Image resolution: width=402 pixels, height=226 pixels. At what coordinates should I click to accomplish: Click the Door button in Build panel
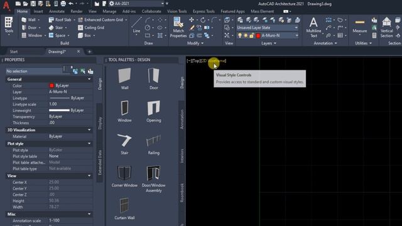pos(30,28)
